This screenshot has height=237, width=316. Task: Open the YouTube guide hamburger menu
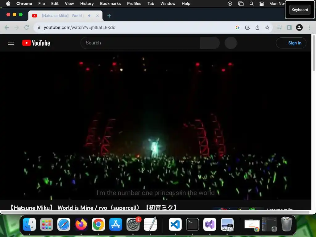[11, 43]
